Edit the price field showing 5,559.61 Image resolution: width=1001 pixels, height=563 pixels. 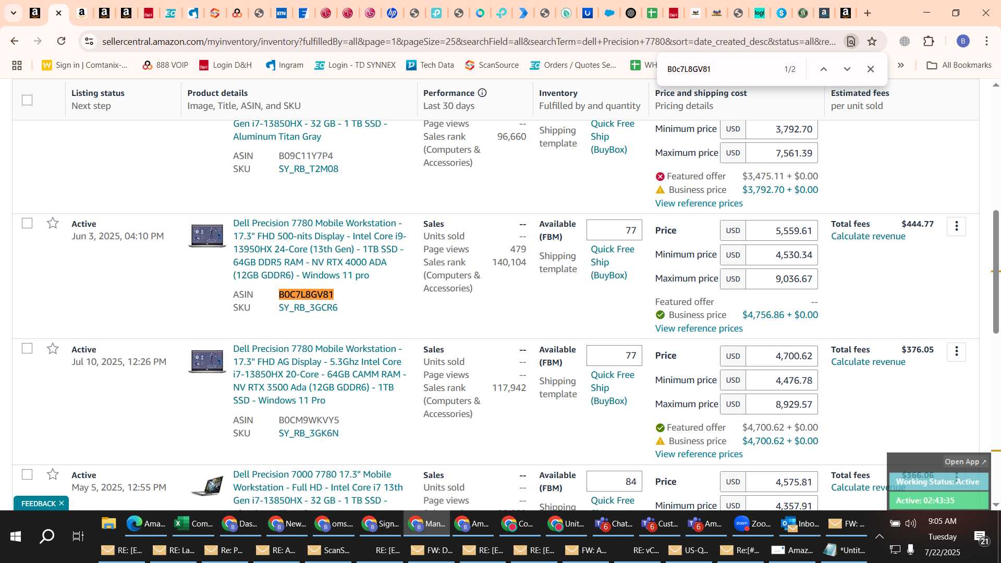tap(782, 230)
